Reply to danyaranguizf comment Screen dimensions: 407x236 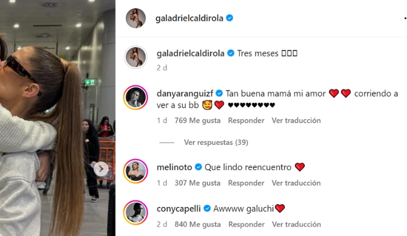[246, 120]
